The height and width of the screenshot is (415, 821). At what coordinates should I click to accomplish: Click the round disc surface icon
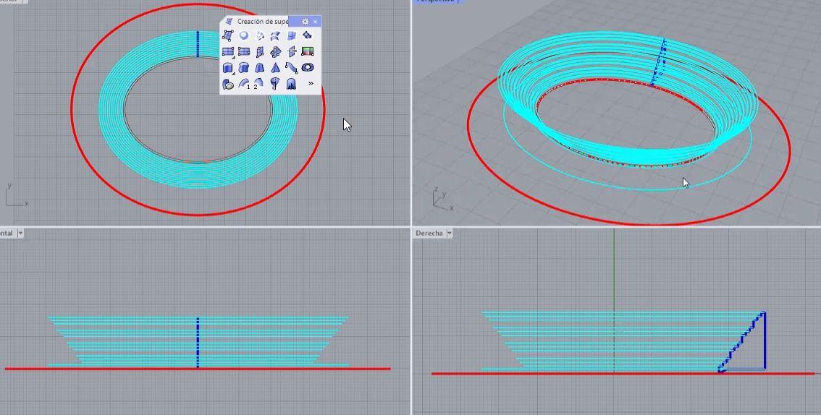244,35
